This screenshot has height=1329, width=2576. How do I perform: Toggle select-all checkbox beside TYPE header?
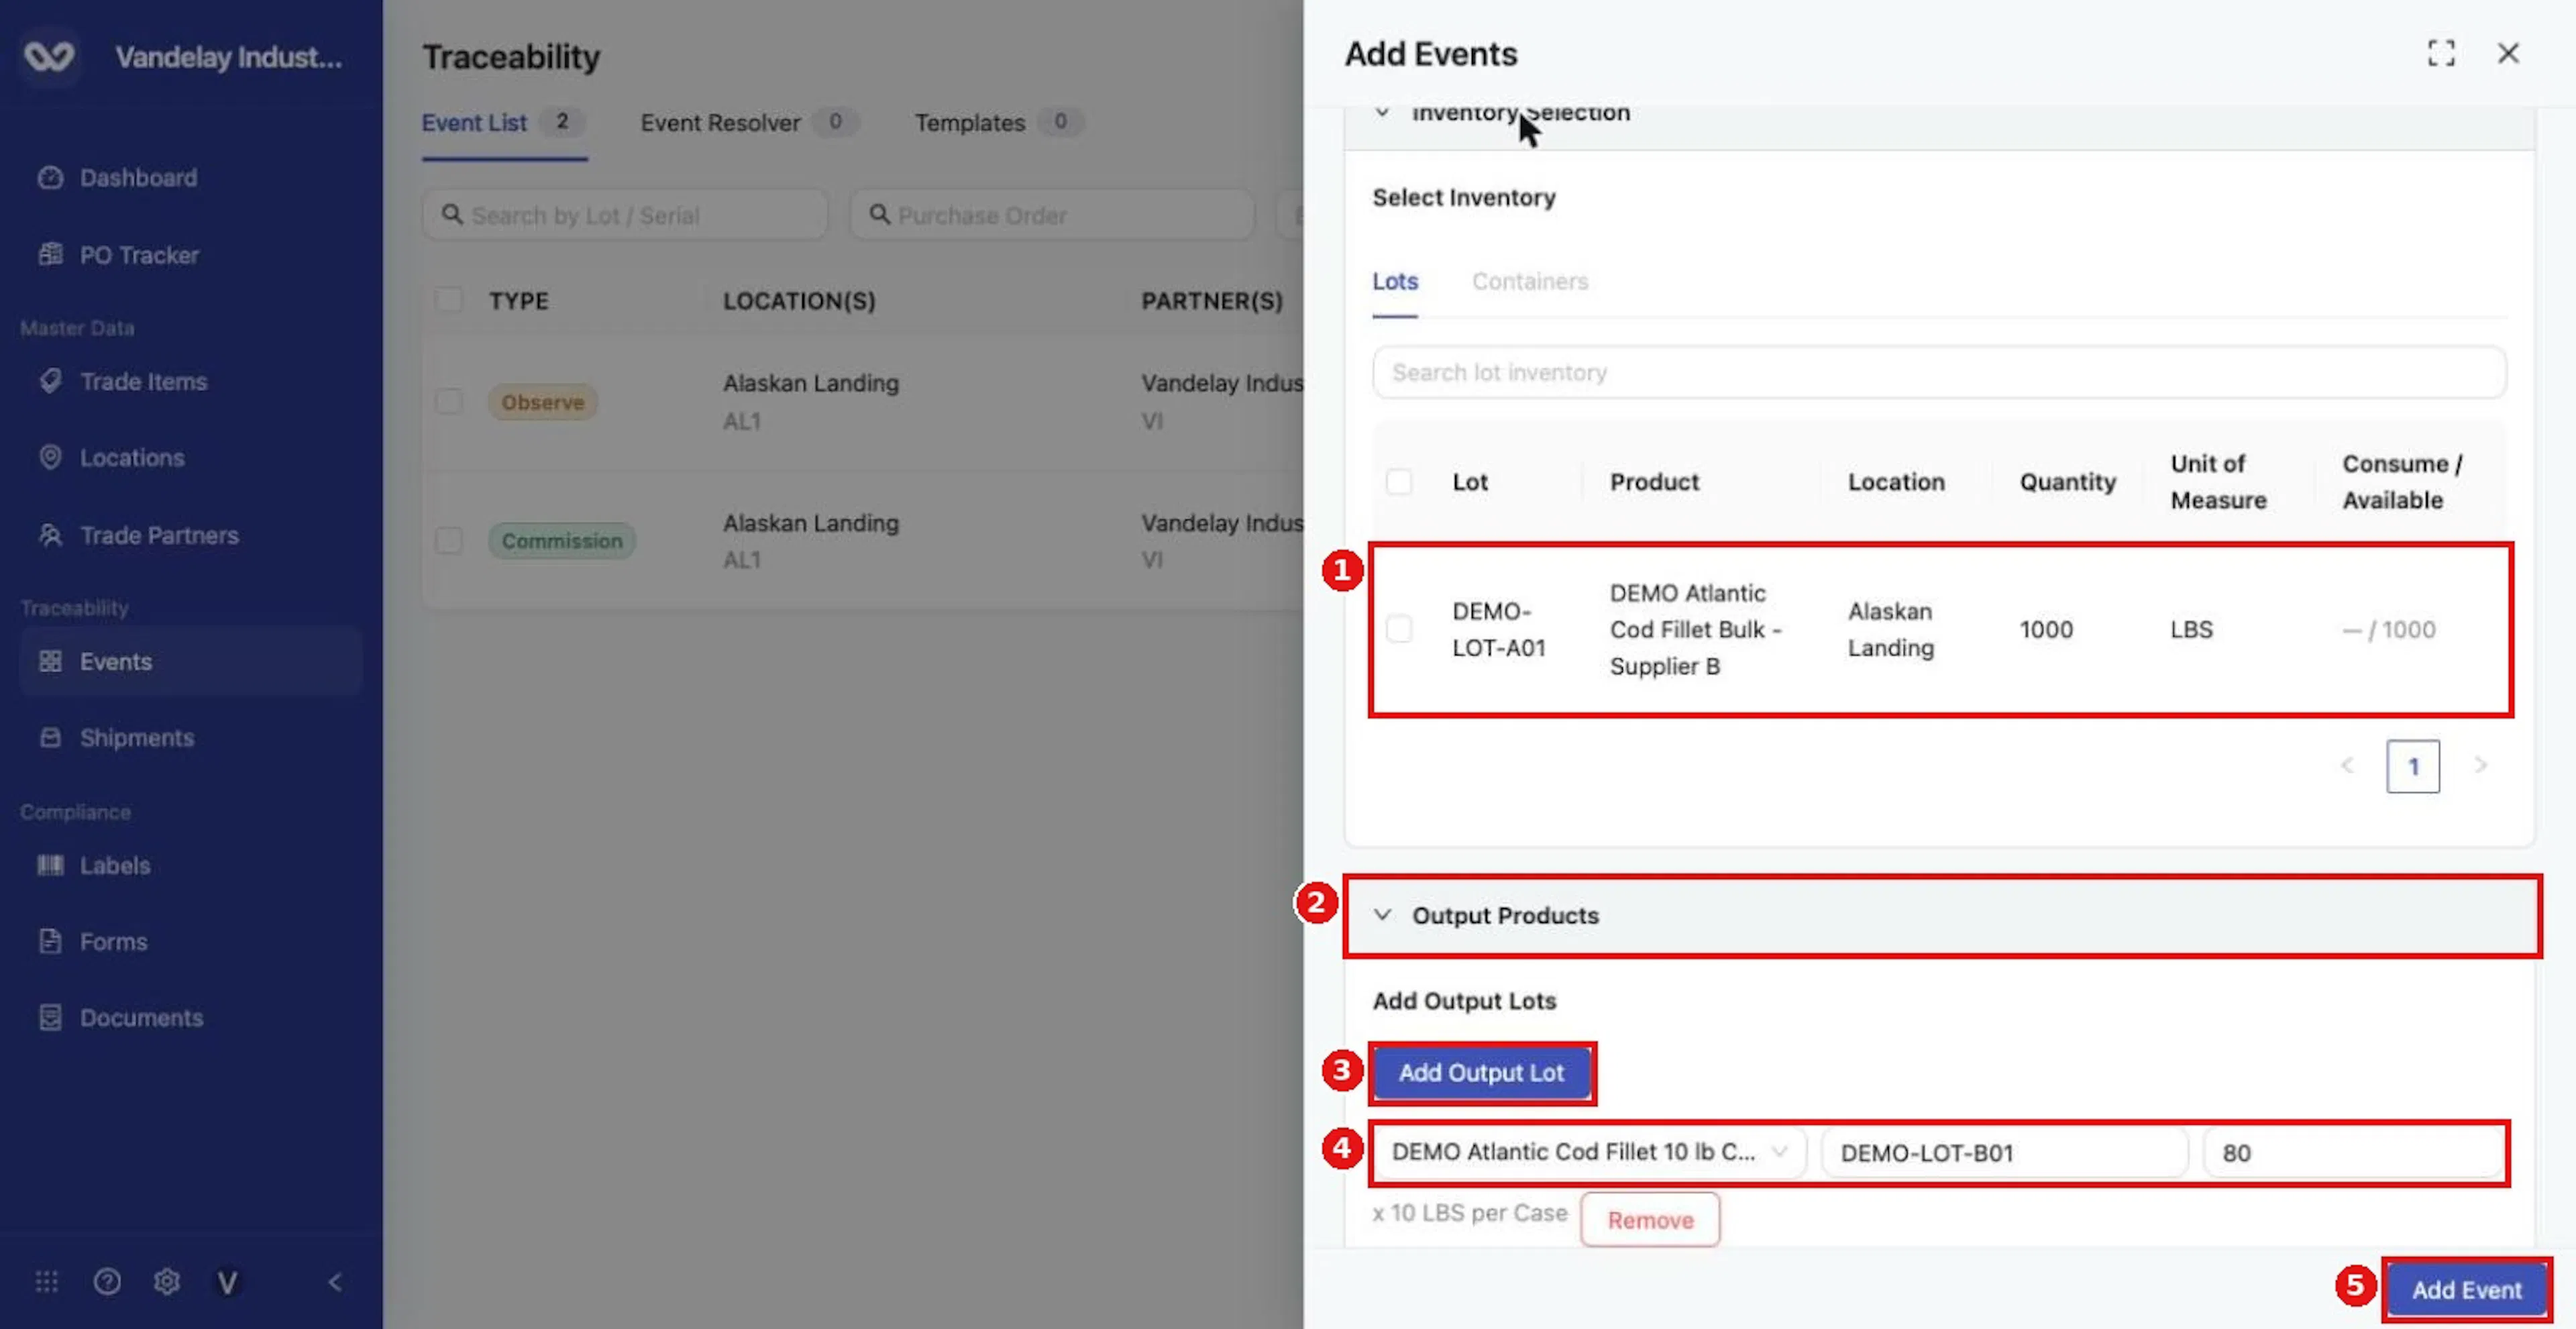(449, 300)
